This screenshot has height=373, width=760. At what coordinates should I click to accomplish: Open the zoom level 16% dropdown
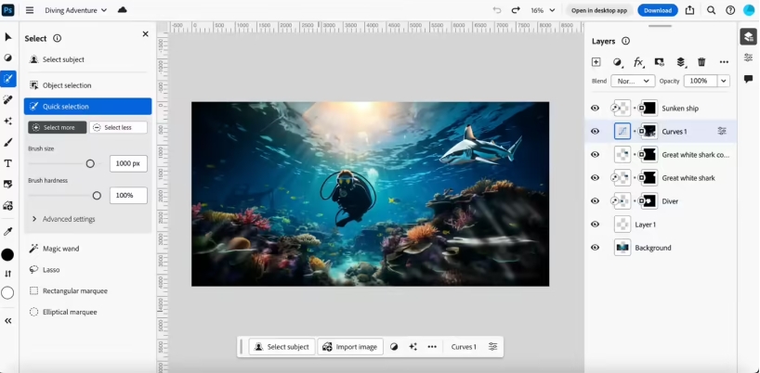[543, 10]
